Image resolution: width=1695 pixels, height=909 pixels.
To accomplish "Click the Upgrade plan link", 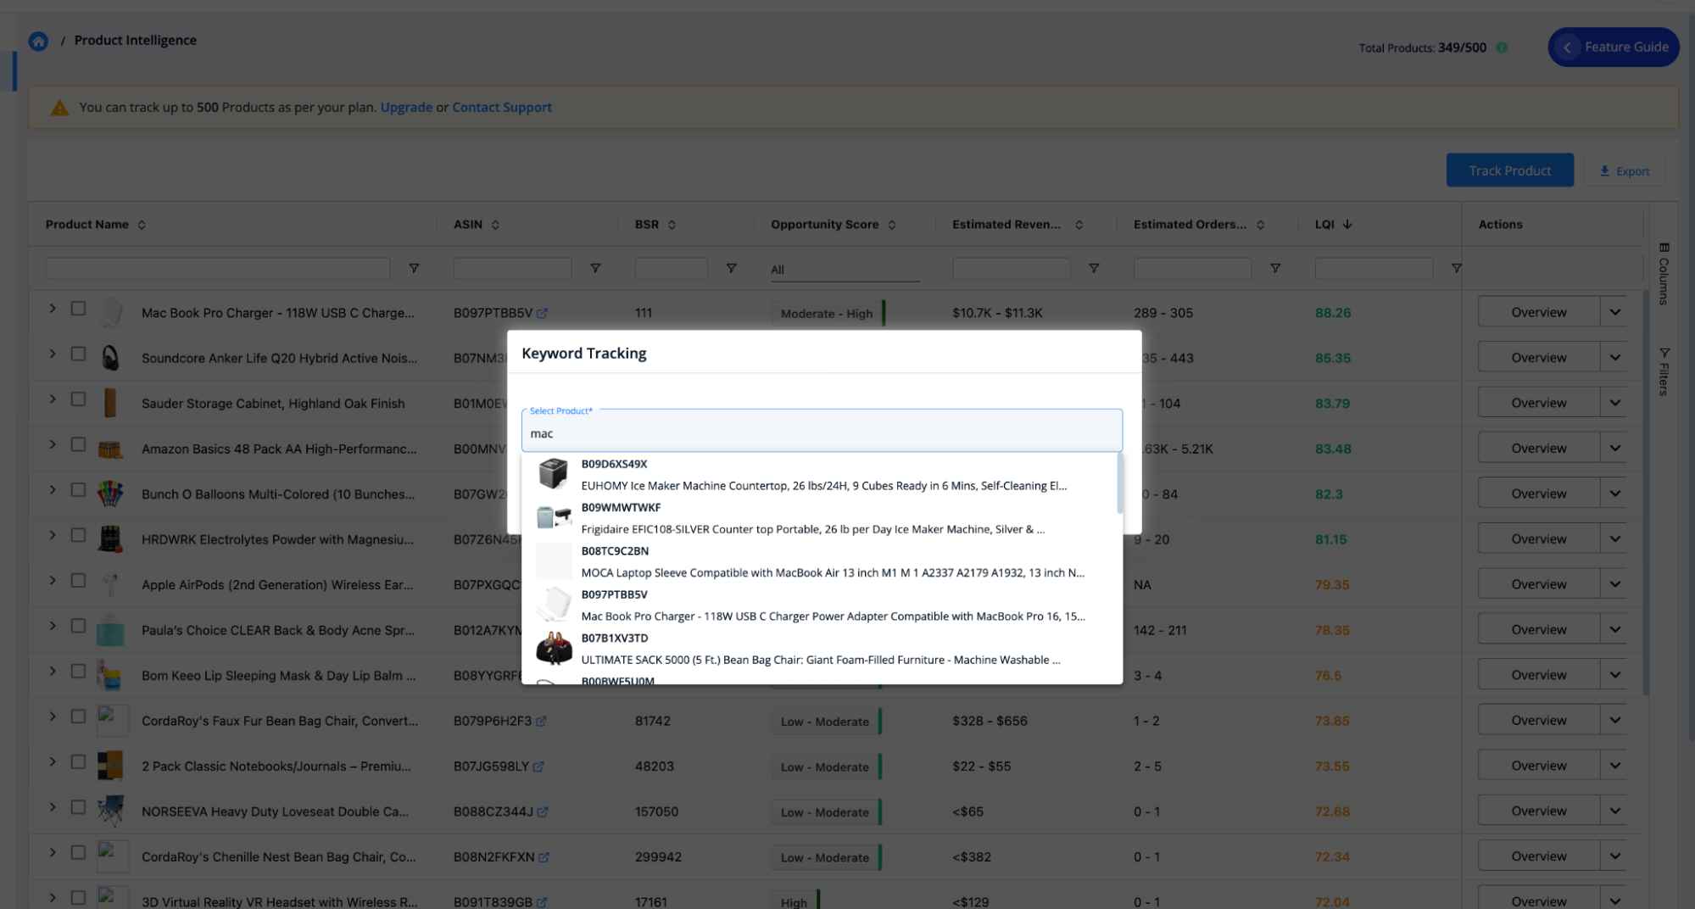I will coord(406,107).
